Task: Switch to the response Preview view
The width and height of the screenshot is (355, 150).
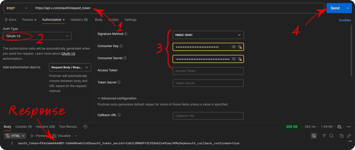Action: pos(39,136)
